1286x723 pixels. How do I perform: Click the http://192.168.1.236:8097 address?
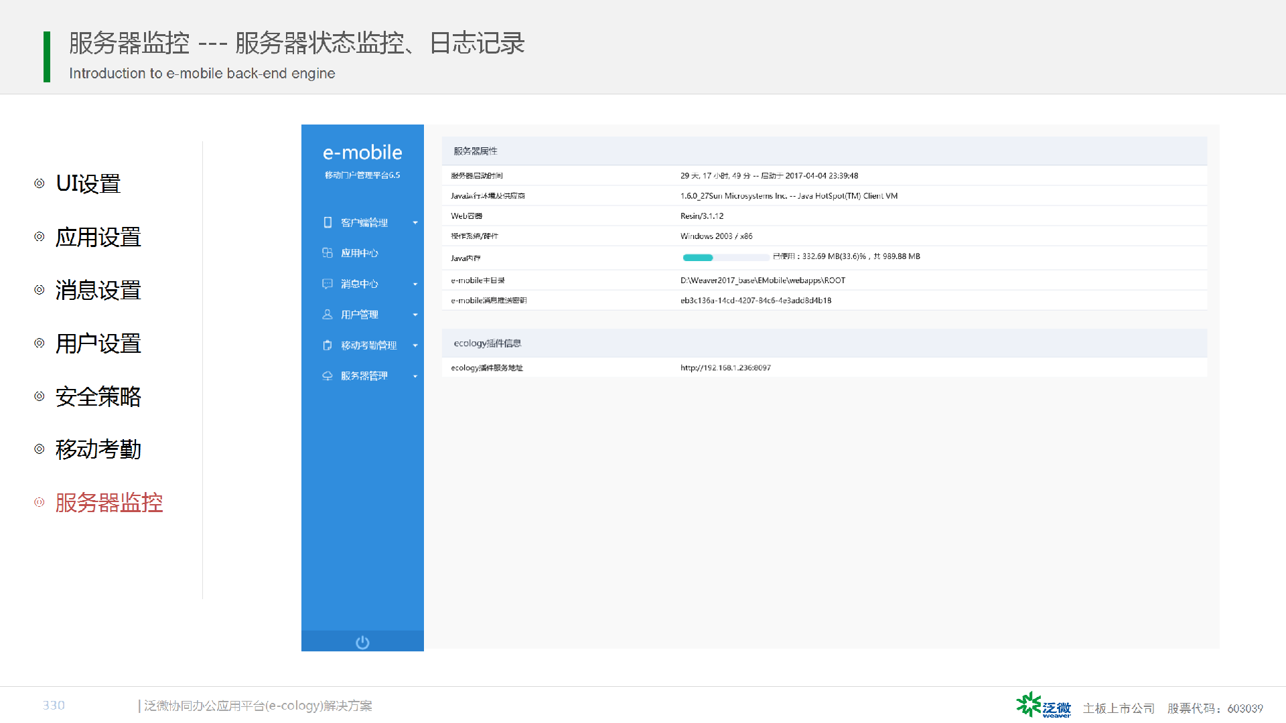point(725,368)
